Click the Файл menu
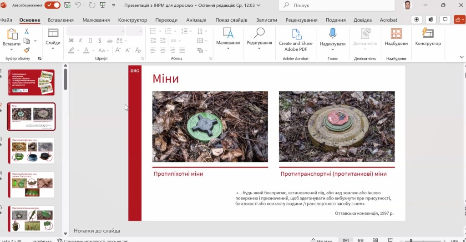The width and height of the screenshot is (466, 242). (6, 20)
